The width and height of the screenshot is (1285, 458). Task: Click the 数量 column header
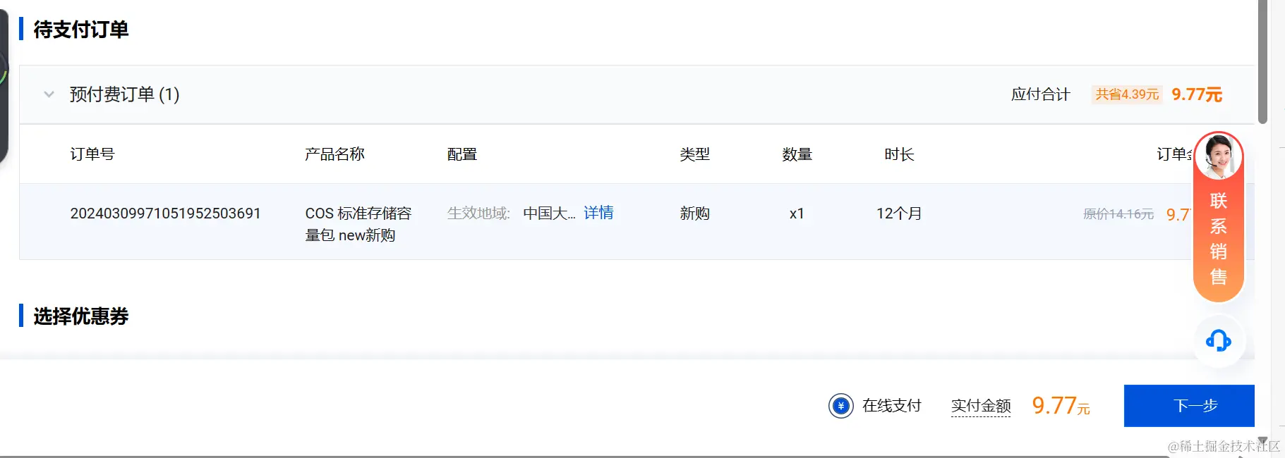coord(797,154)
